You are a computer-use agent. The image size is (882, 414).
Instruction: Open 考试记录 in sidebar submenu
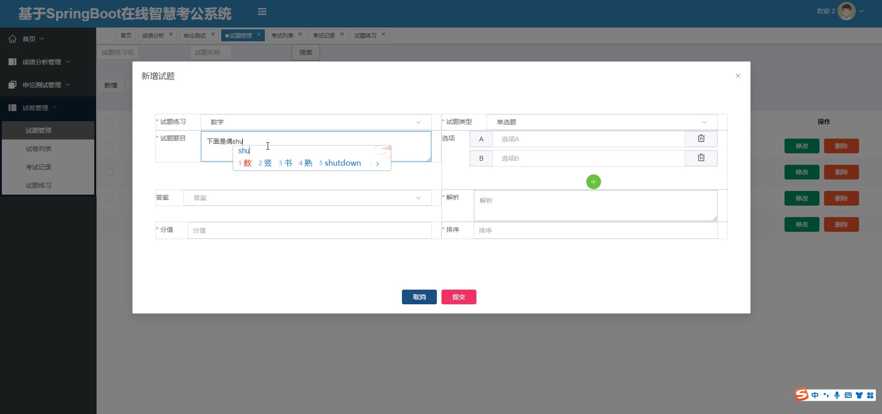click(48, 167)
